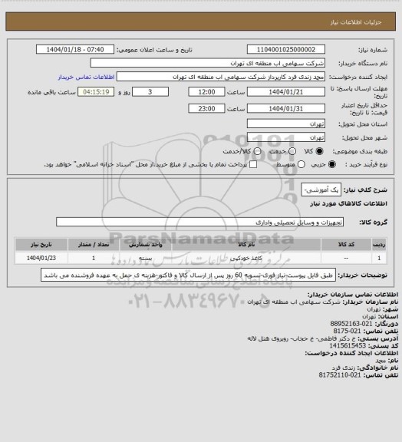The image size is (402, 442).
Task: Click price validity date 1404/01/31
Action: [286, 108]
